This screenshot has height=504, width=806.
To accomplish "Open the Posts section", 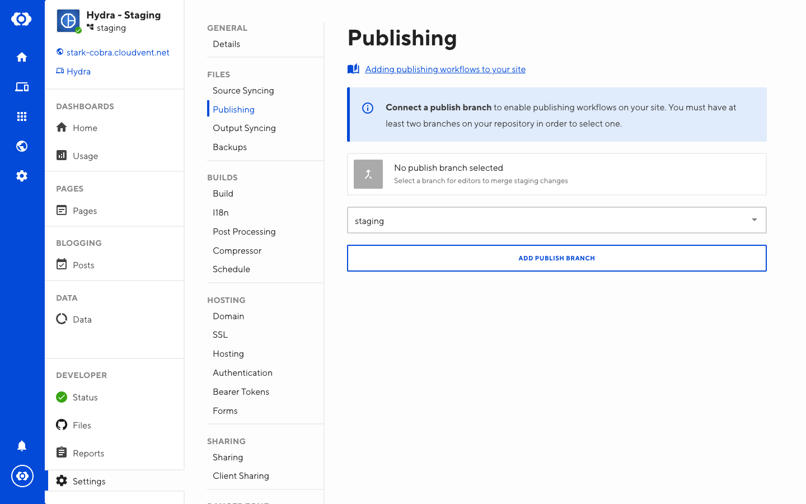I will click(x=83, y=265).
